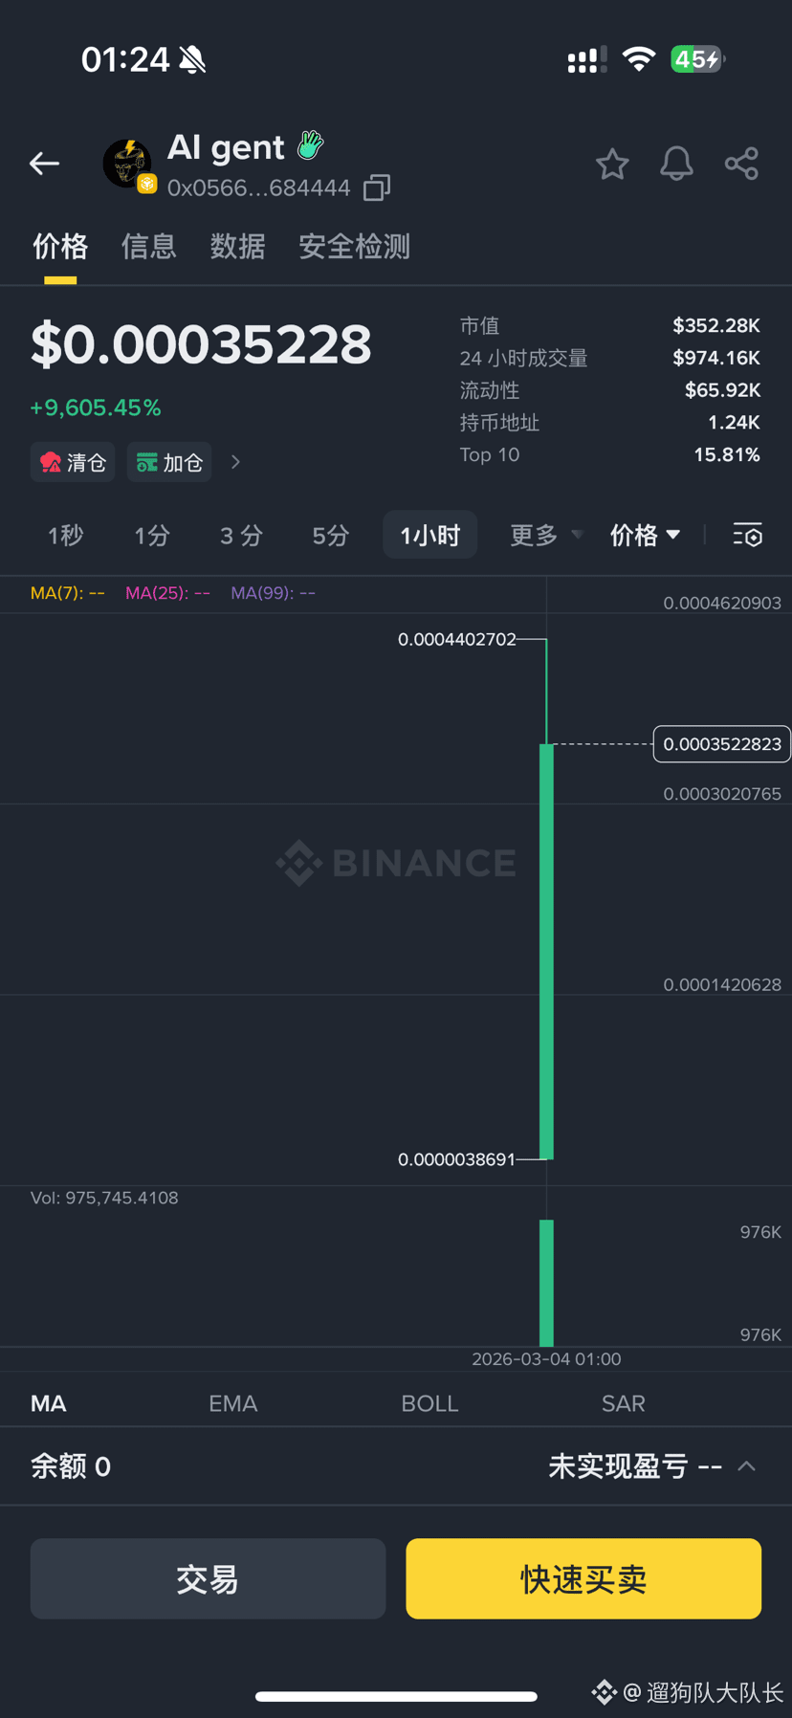
Task: Copy the contract address 0x0566...684444
Action: (377, 187)
